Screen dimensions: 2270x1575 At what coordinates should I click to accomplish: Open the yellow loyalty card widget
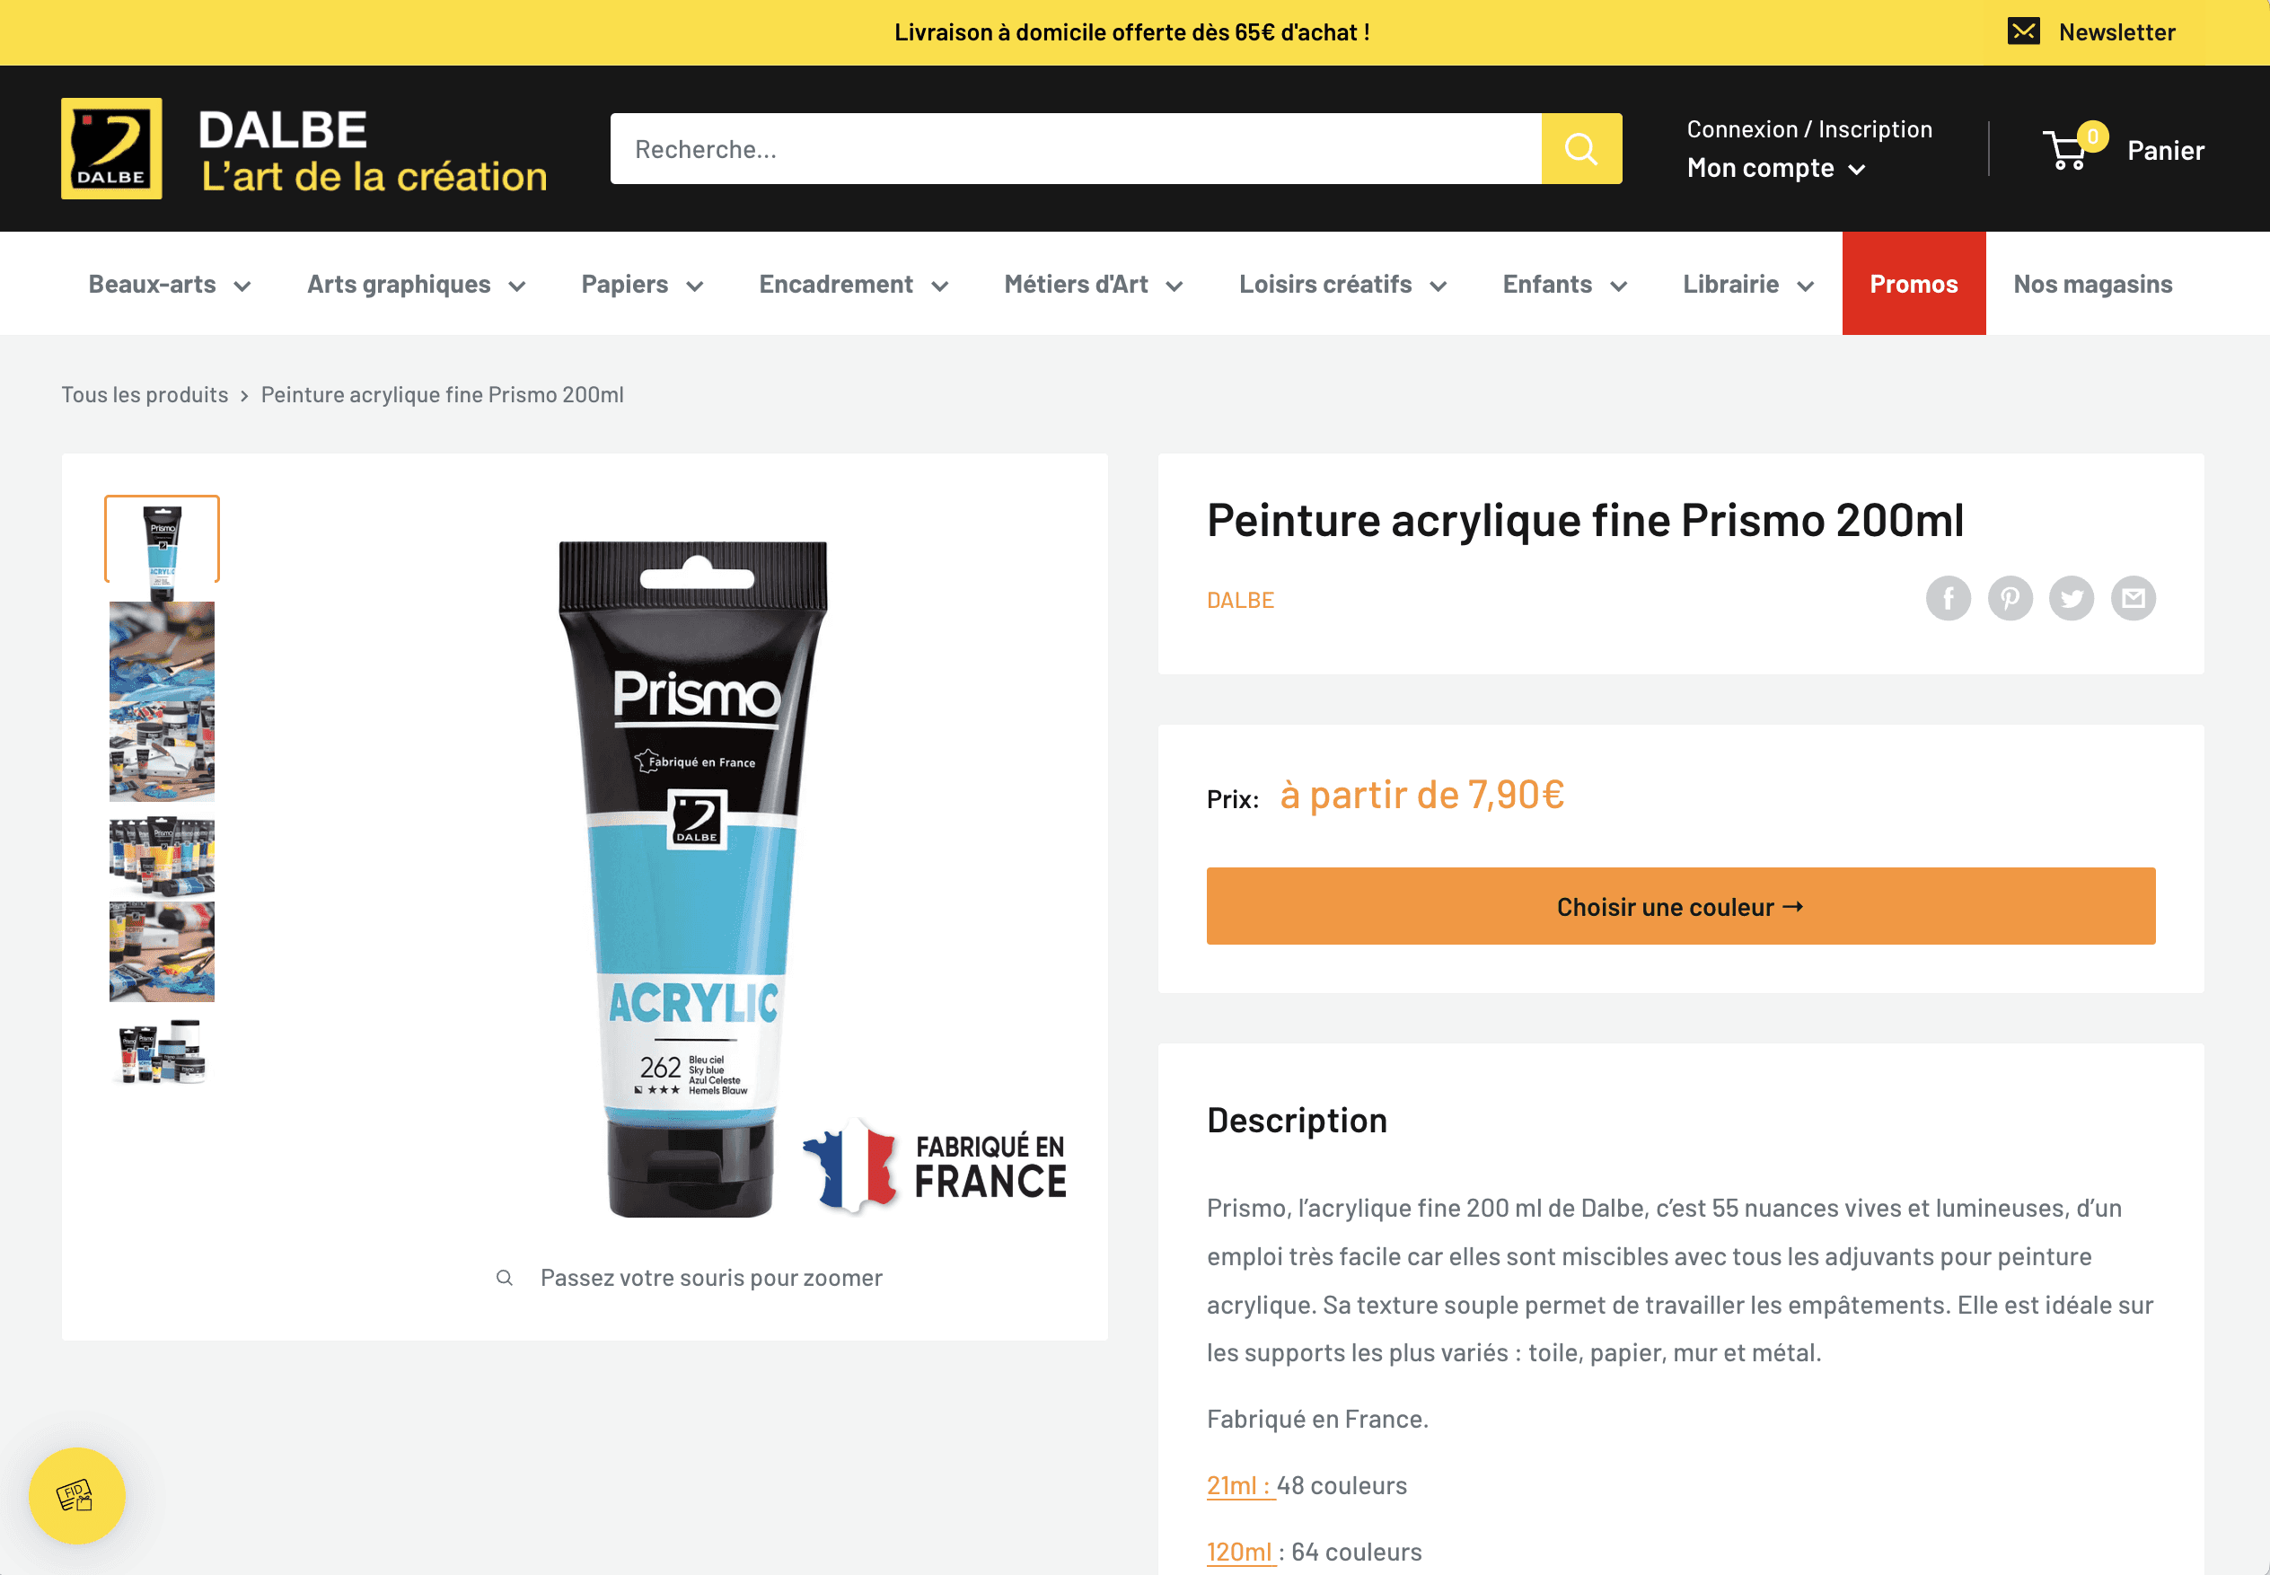77,1495
